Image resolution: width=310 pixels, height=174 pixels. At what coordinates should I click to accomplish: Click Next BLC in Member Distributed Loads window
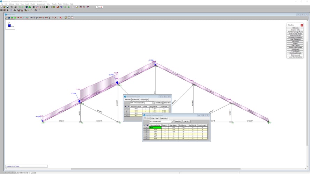click(x=178, y=121)
